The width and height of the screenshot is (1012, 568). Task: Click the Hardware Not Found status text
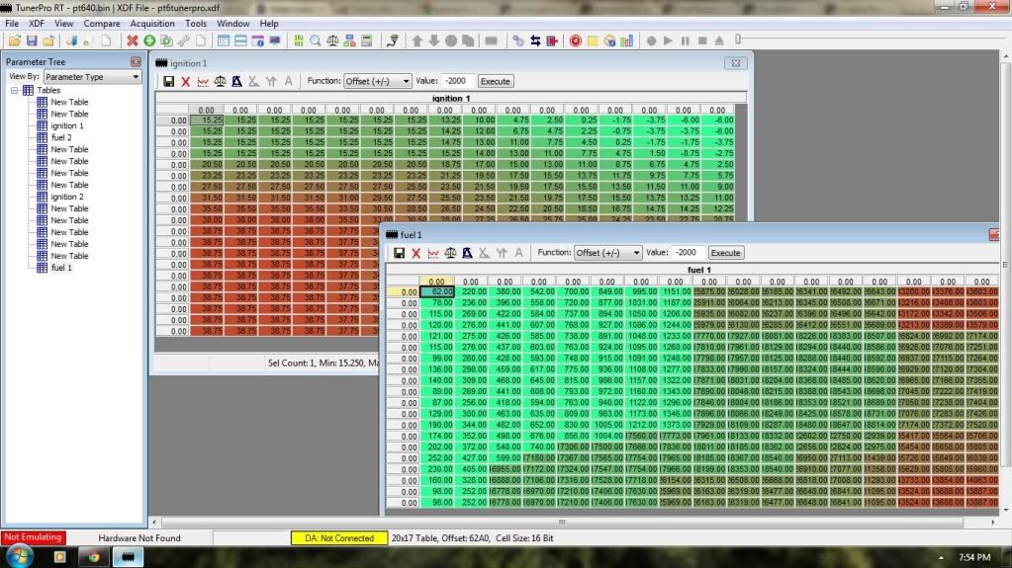(x=139, y=537)
